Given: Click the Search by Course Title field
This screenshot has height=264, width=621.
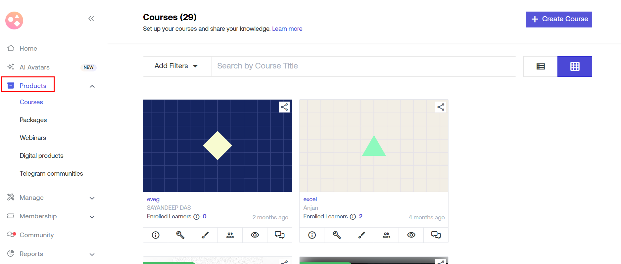Looking at the screenshot, I should click(363, 66).
